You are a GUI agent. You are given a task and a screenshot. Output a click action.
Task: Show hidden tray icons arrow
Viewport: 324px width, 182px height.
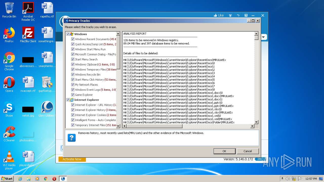tap(282, 179)
